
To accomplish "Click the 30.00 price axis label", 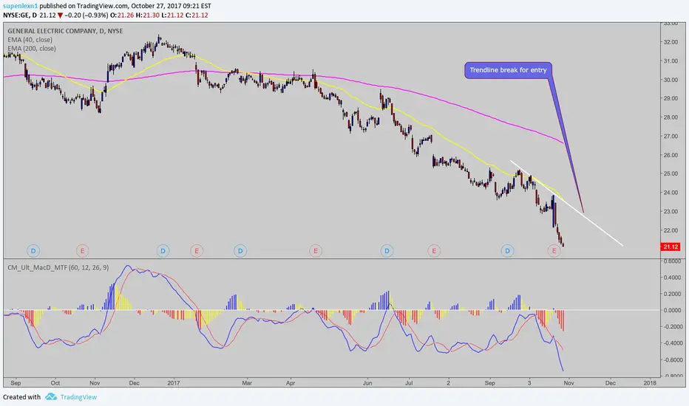I will pos(671,80).
